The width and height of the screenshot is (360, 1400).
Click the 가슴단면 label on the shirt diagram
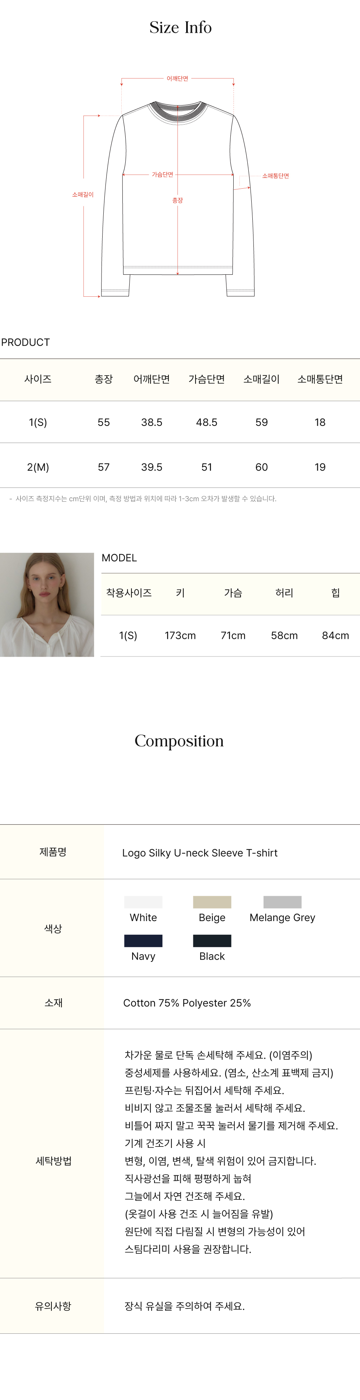[162, 174]
